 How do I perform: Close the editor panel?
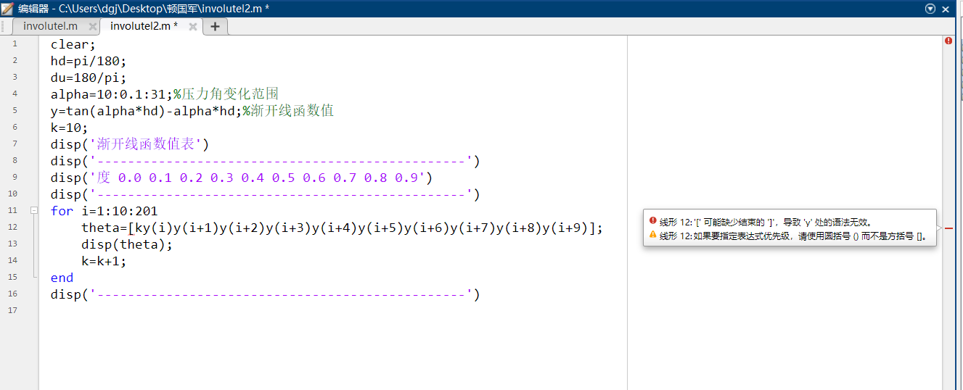(946, 9)
